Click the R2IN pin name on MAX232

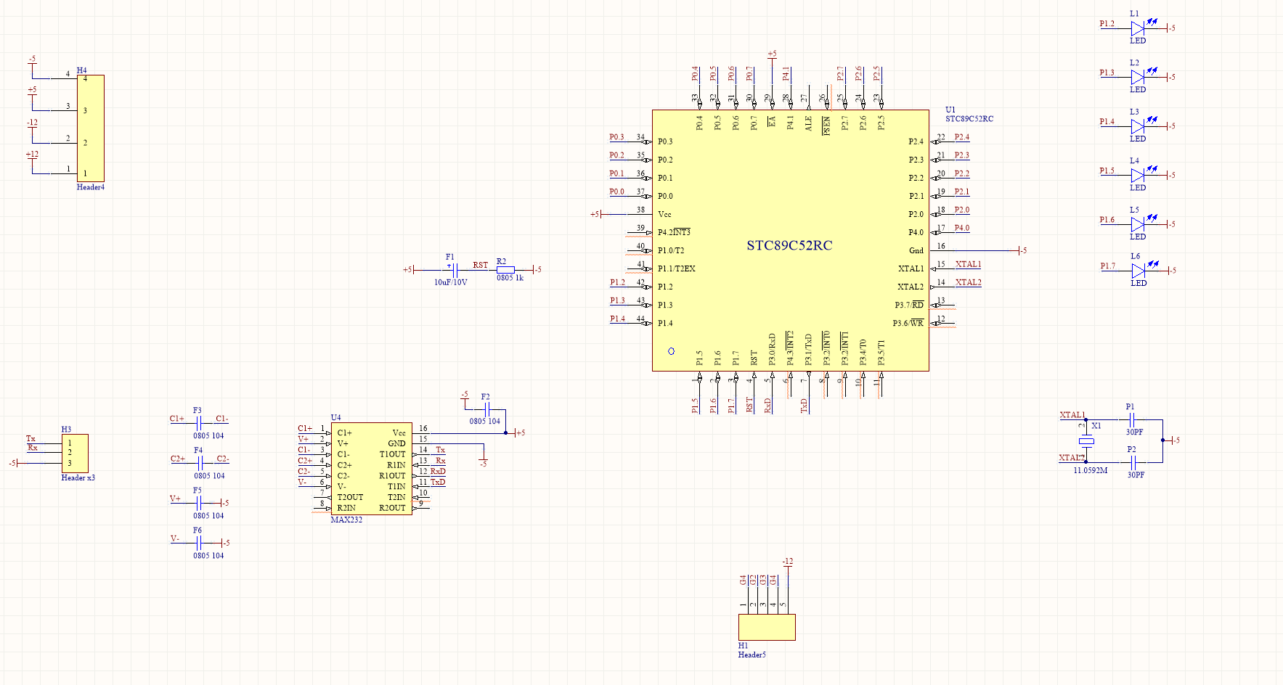click(346, 509)
